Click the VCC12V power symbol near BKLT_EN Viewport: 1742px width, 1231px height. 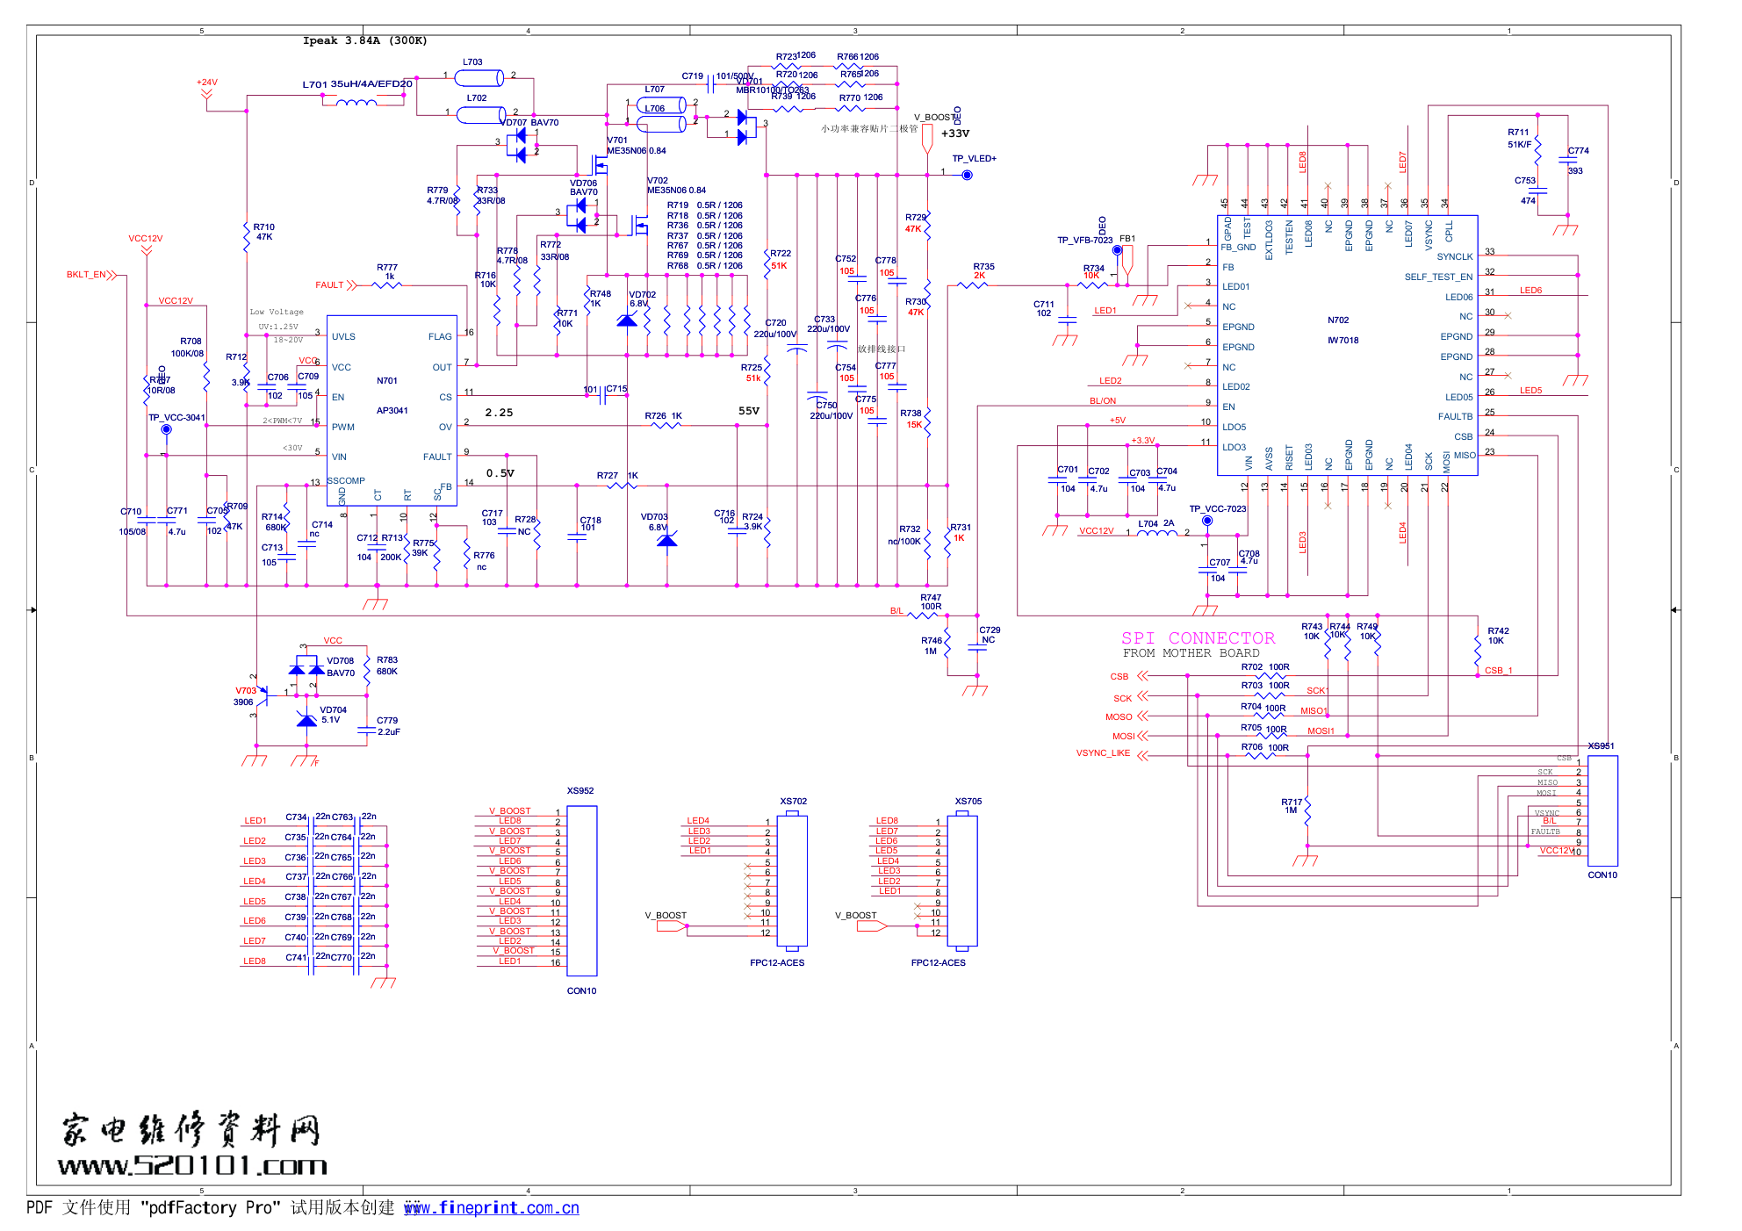click(146, 245)
